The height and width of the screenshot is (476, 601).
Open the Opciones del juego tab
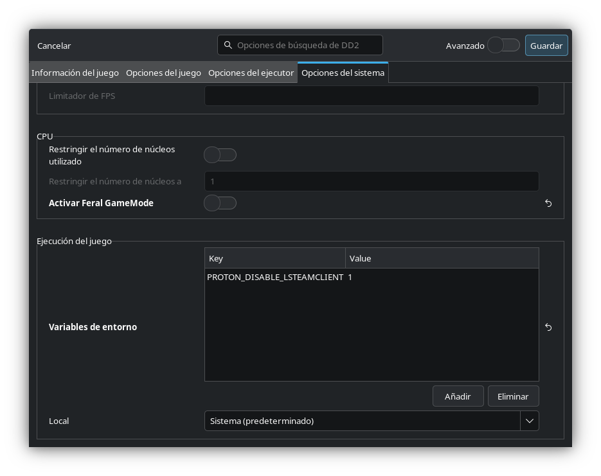tap(164, 73)
